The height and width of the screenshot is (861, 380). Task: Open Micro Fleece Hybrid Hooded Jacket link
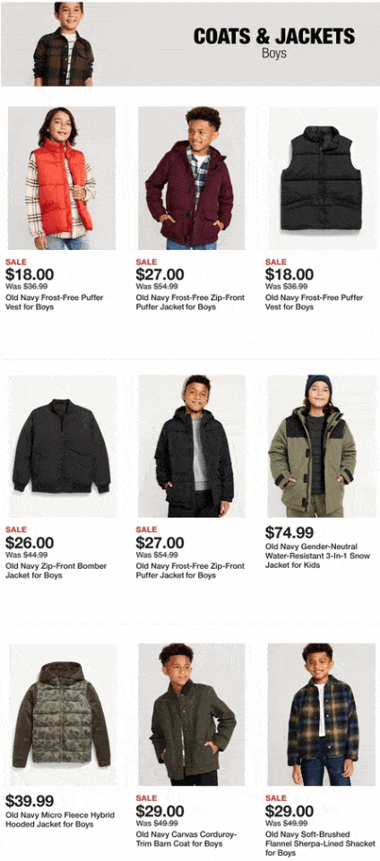pyautogui.click(x=60, y=819)
